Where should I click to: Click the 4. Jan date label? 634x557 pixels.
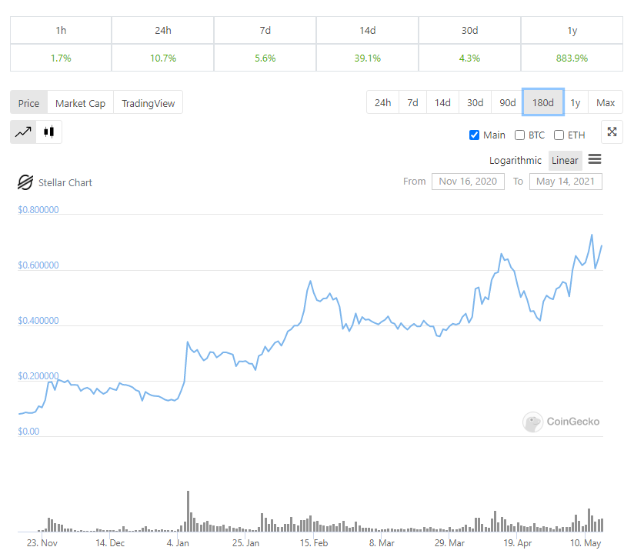click(178, 543)
